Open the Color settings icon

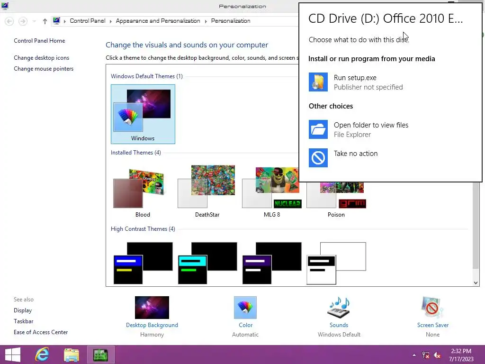point(245,307)
